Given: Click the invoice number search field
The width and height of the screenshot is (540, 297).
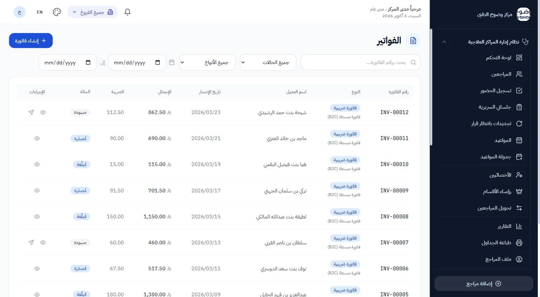Looking at the screenshot, I should [361, 63].
